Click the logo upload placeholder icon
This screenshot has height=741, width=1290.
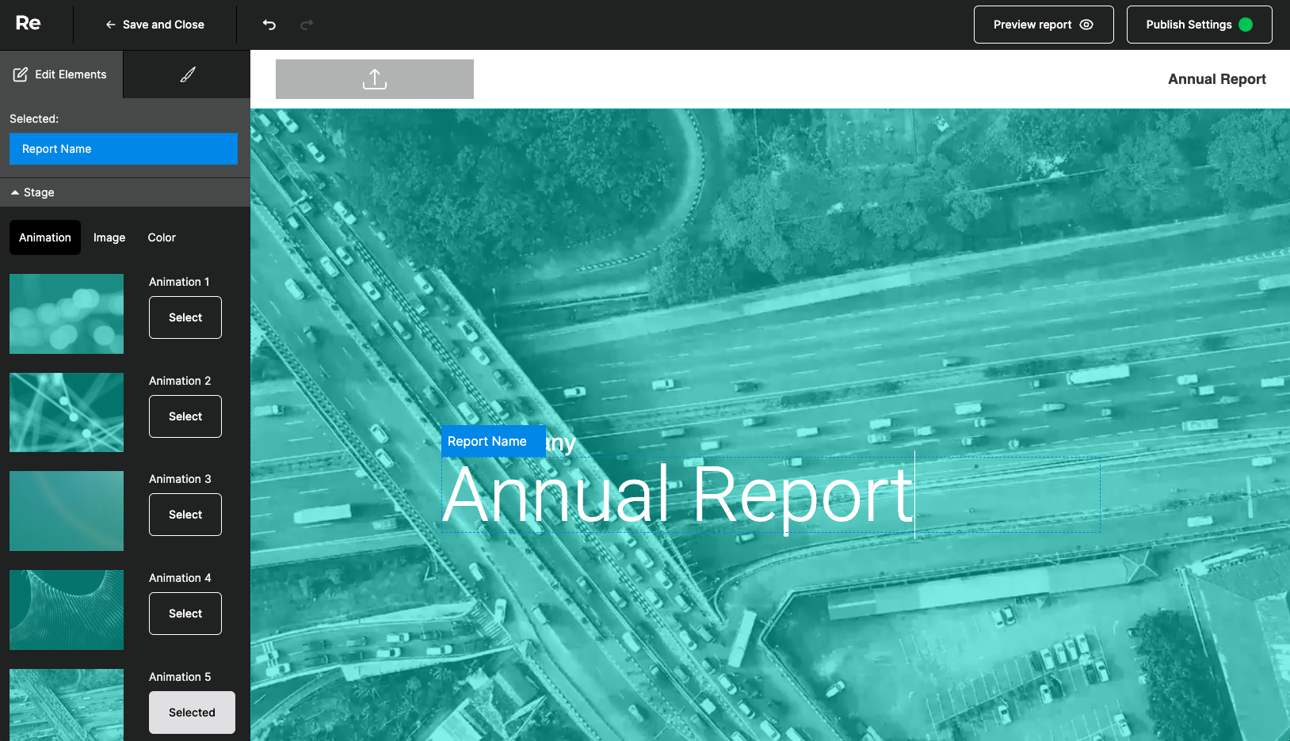pos(374,79)
